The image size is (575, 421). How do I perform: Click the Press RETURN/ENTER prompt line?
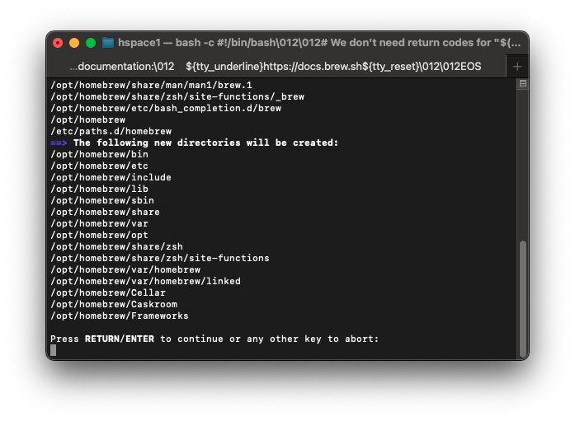[214, 339]
